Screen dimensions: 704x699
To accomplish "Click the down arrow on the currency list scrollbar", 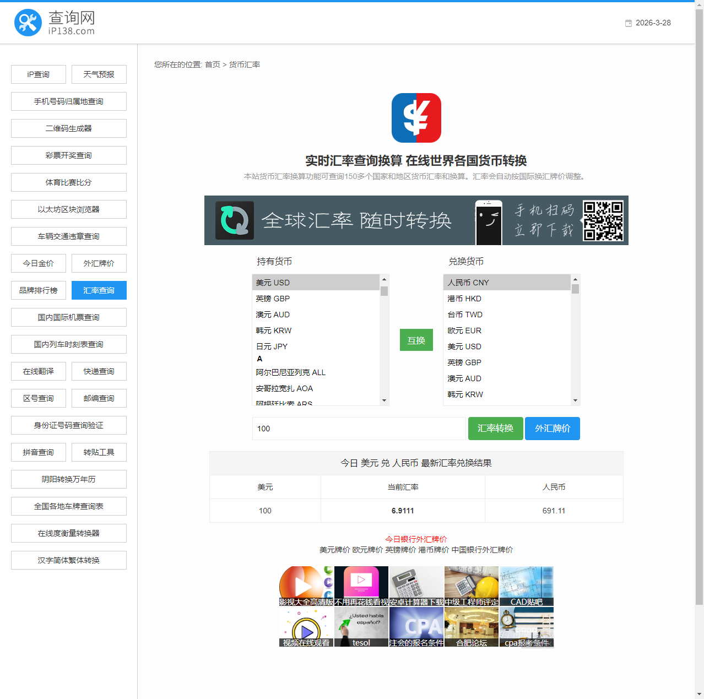I will click(x=384, y=400).
